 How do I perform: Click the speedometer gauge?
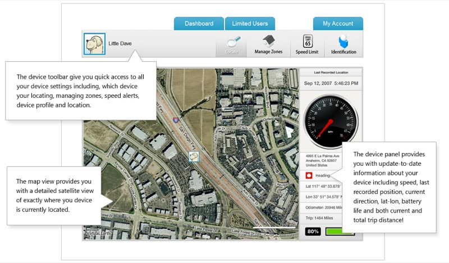pos(331,122)
